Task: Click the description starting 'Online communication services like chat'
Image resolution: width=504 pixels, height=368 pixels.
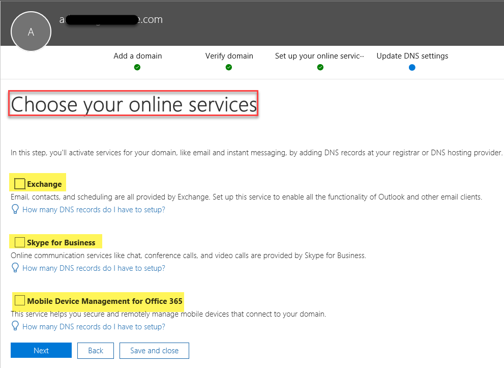Action: (x=188, y=256)
